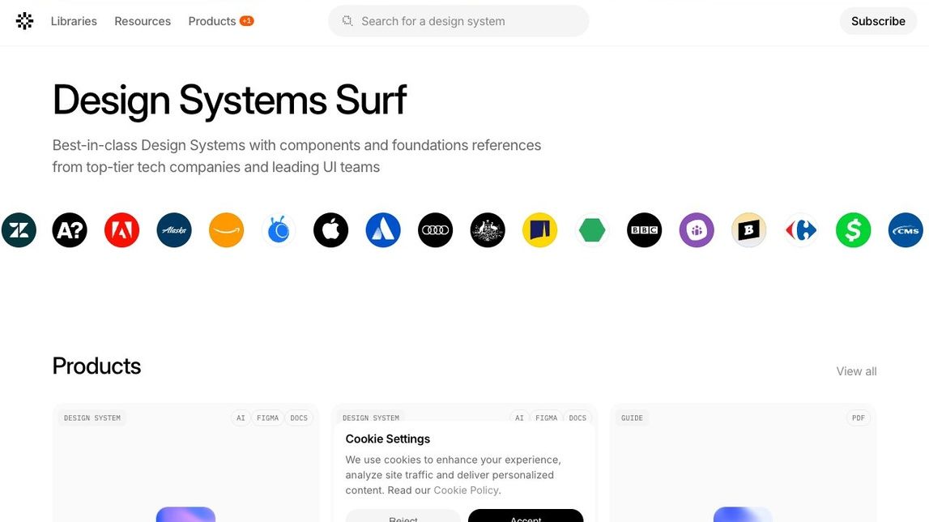Open the yellow circle navy-shape logo
Viewport: 929px width, 522px height.
(539, 230)
